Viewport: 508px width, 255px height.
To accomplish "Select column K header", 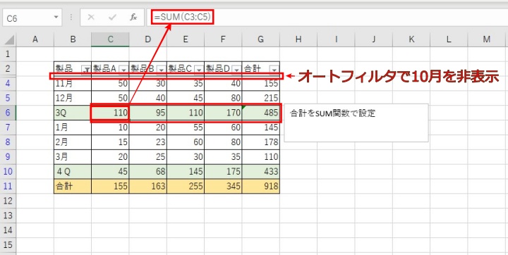I will click(x=411, y=39).
